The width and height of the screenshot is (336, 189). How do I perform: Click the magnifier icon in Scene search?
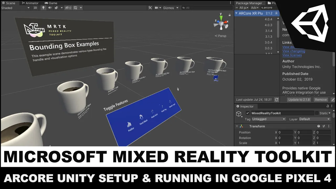[x=183, y=8]
